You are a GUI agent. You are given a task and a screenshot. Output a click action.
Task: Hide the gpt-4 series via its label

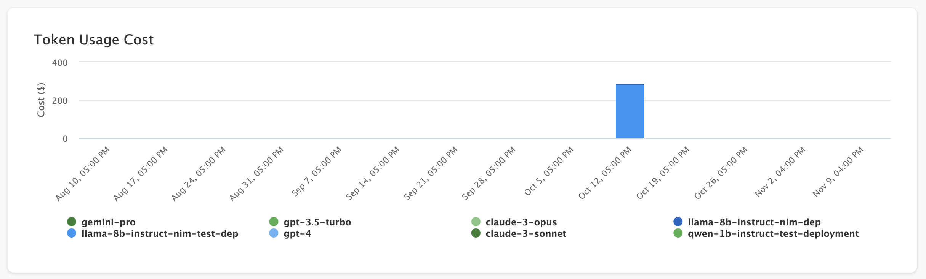click(297, 233)
